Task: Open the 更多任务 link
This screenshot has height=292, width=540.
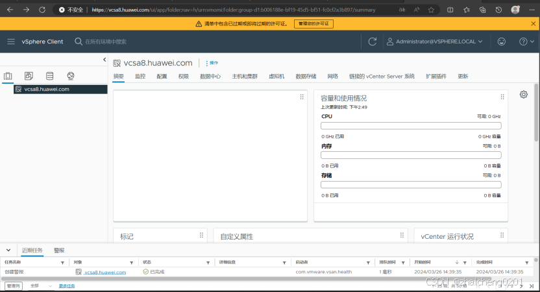Action: tap(67, 286)
